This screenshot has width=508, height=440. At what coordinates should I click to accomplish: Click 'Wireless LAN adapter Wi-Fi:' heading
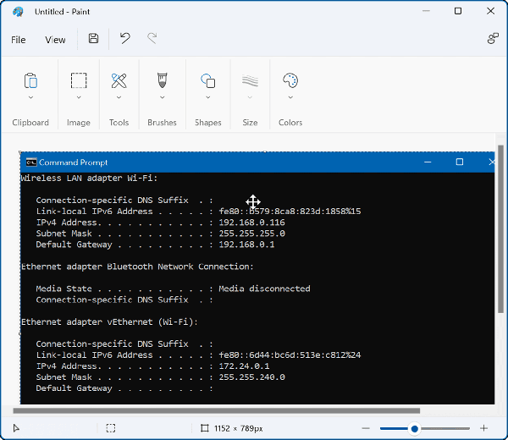tap(89, 178)
